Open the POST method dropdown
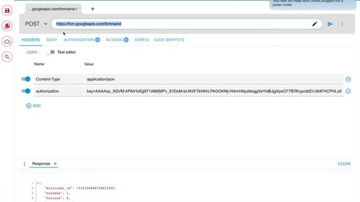The width and height of the screenshot is (360, 202). click(36, 24)
